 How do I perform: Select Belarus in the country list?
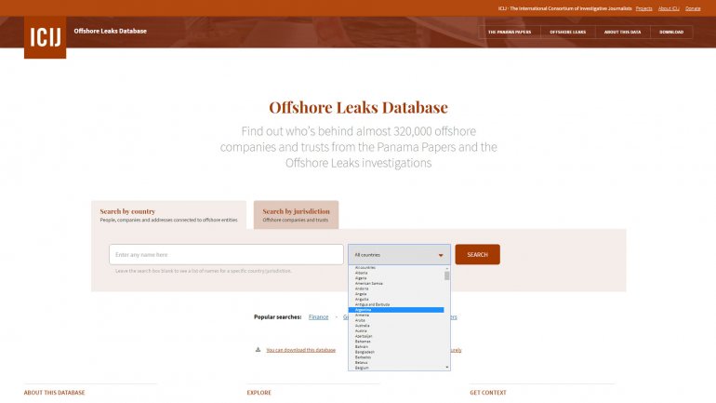pos(396,362)
